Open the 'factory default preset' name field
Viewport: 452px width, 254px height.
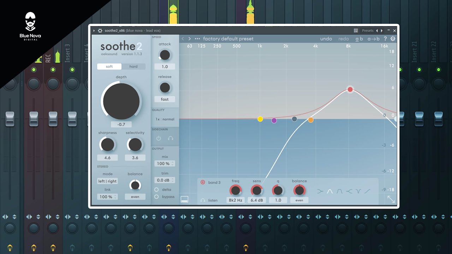tap(228, 39)
